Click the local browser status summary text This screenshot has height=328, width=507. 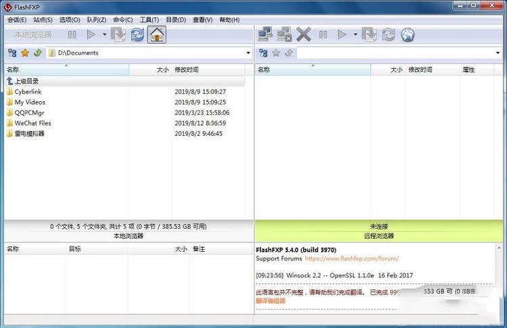128,226
